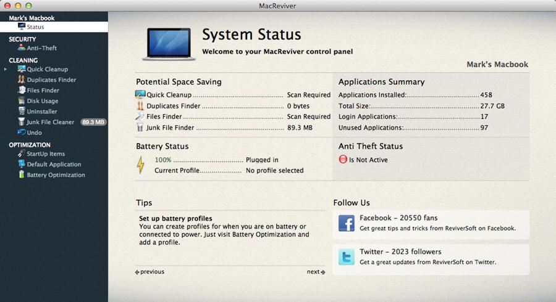Click the "No profile selected" text

(x=275, y=171)
